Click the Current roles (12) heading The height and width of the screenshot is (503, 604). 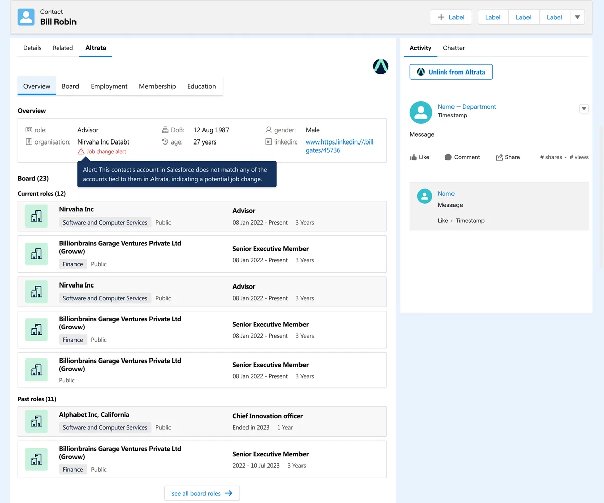point(42,194)
